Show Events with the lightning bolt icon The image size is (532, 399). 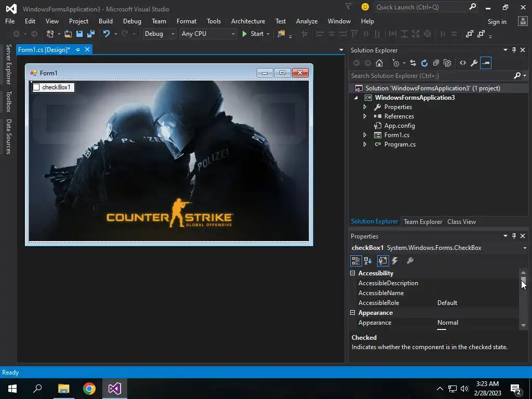point(395,261)
